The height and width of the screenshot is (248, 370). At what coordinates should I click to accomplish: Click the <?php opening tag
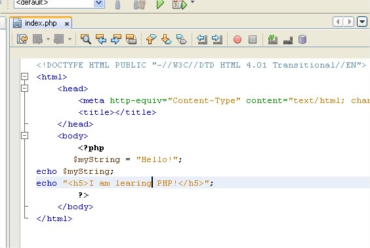point(91,148)
